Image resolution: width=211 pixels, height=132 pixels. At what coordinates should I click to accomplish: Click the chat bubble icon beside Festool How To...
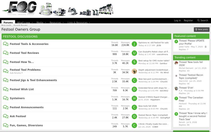coord(6,62)
